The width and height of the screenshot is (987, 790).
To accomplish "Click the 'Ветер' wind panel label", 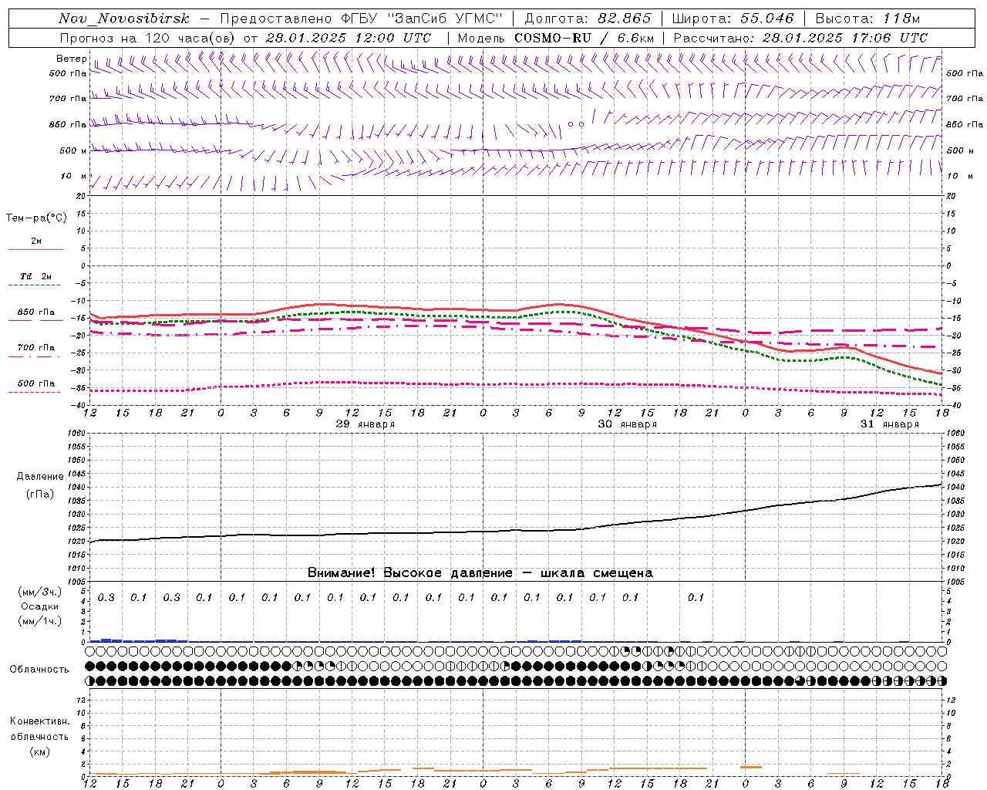I will (71, 59).
